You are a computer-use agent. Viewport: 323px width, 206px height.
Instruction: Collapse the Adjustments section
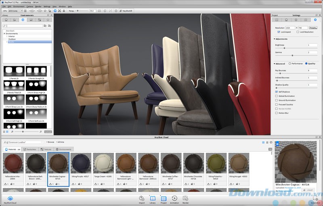tap(275, 39)
